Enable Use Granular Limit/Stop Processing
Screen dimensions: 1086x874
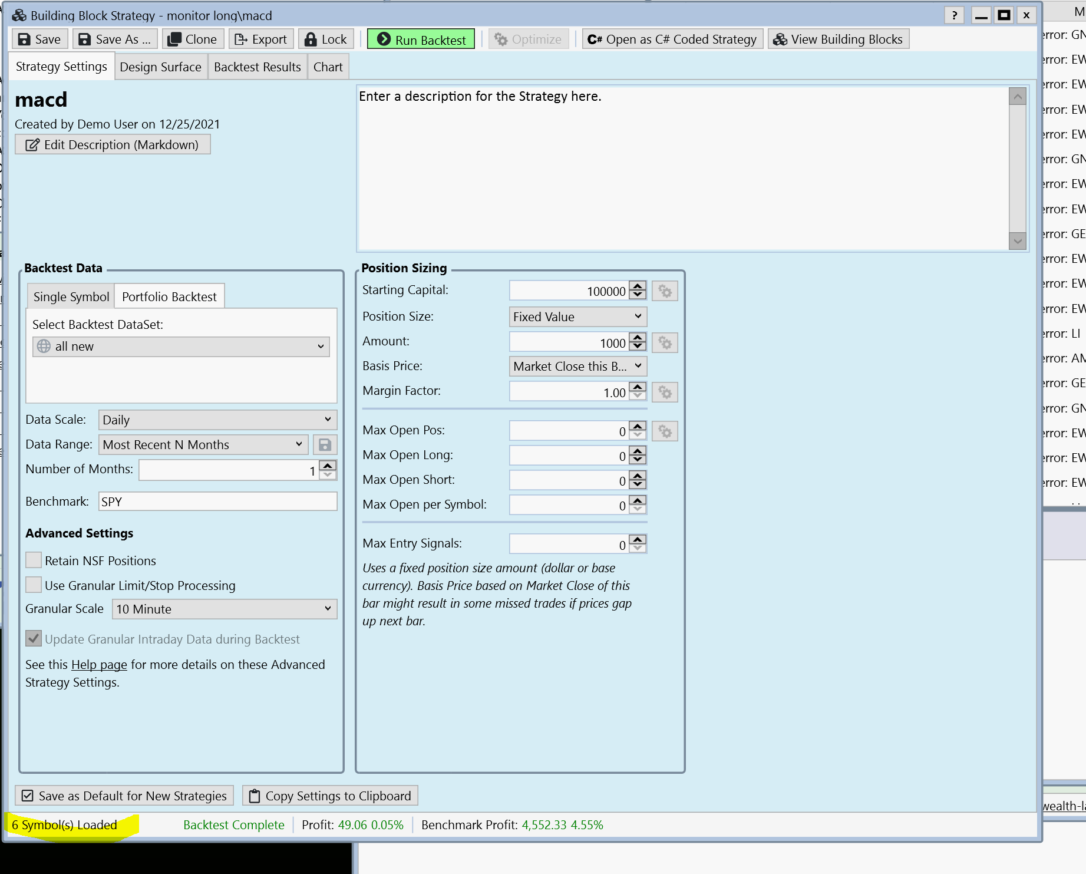point(34,585)
